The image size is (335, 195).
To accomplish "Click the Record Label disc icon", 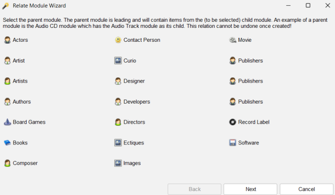I will point(232,122).
